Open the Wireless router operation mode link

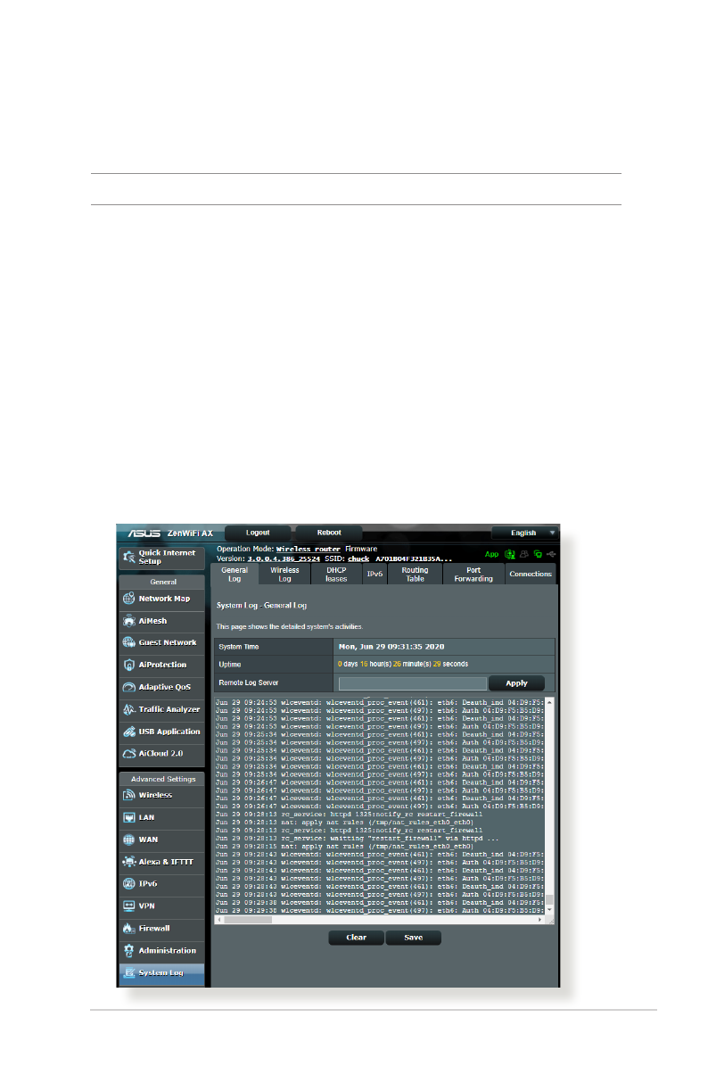click(x=307, y=550)
